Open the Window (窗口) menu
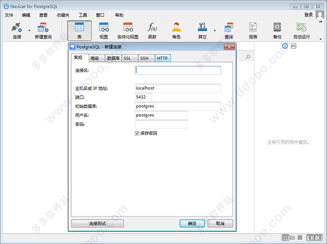The height and width of the screenshot is (244, 327). [x=100, y=15]
